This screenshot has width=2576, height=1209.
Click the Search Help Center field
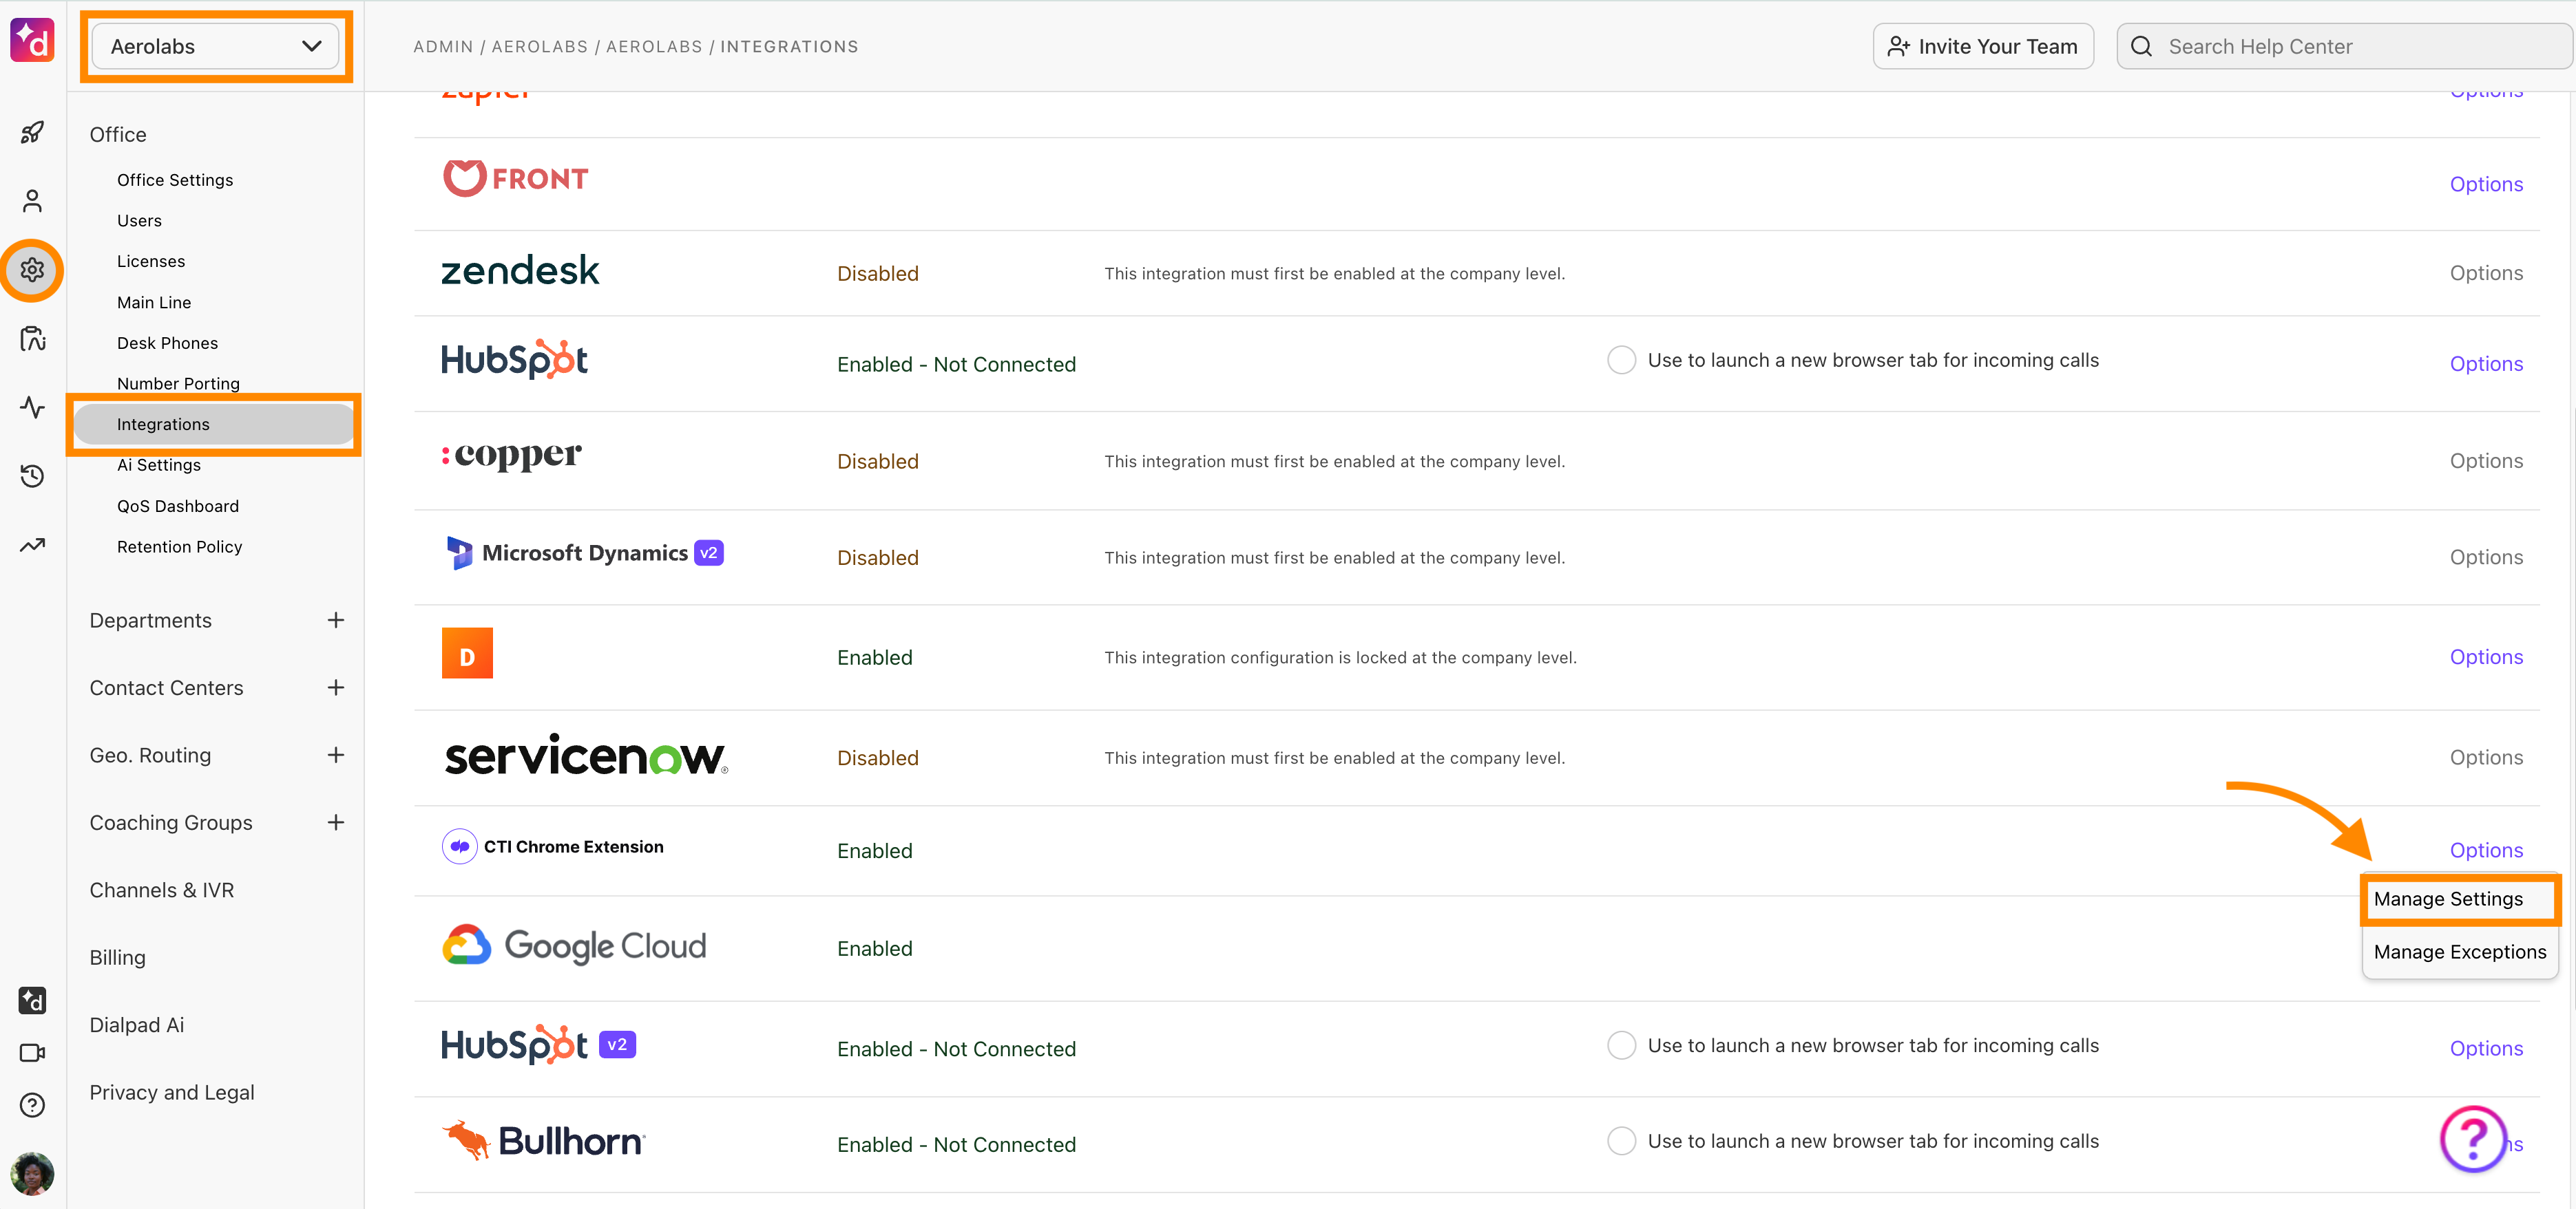coord(2345,46)
